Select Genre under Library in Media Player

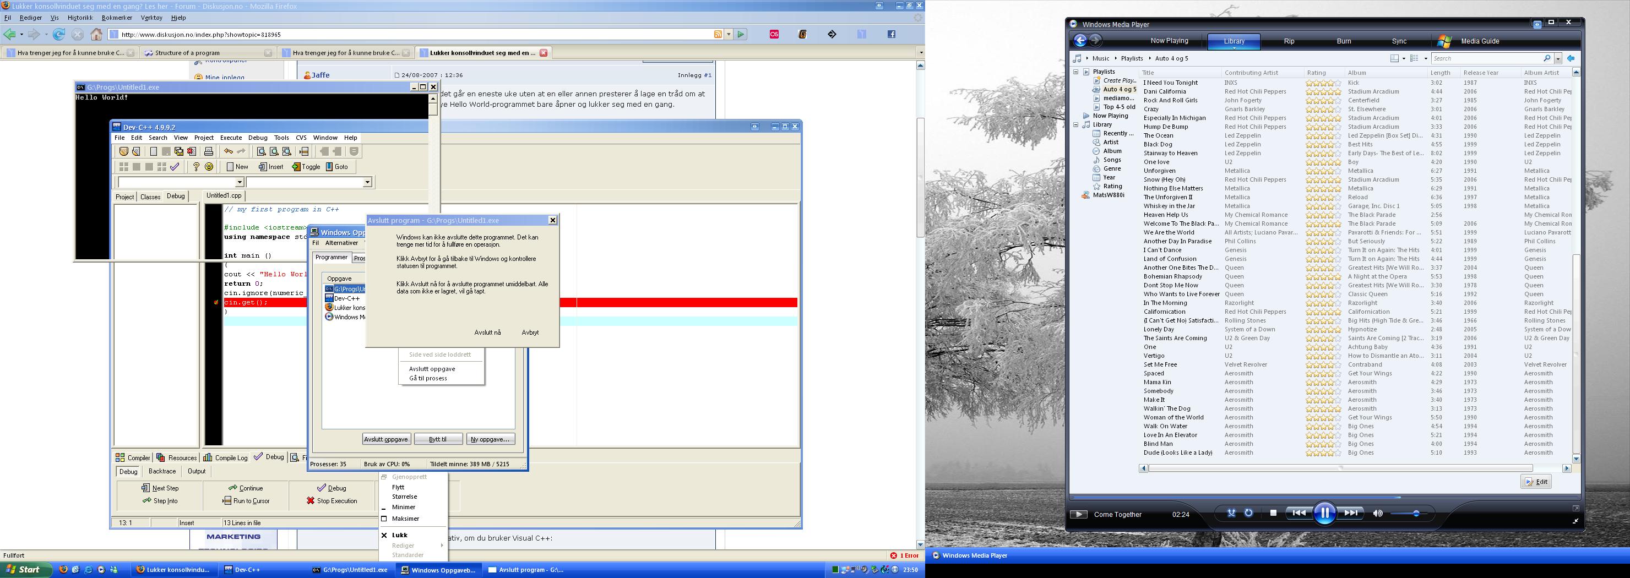tap(1112, 169)
